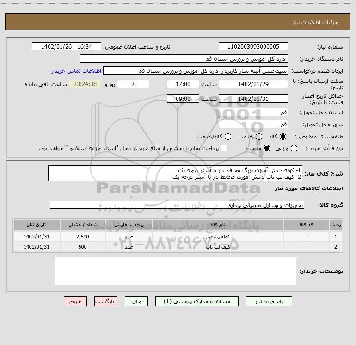Select the خدمت radio button
356x345 pixels.
point(259,137)
